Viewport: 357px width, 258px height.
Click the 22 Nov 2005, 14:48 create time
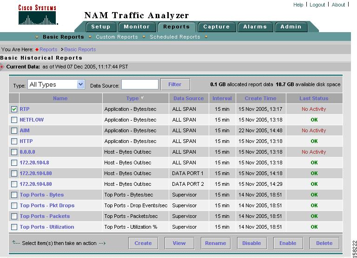pyautogui.click(x=260, y=130)
